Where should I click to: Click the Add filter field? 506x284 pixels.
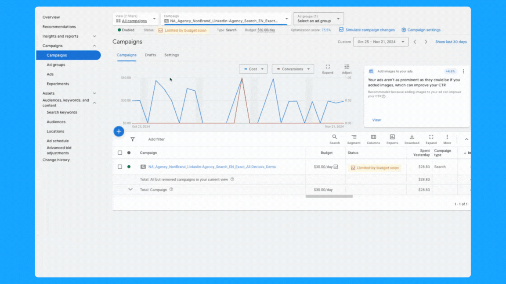(156, 139)
